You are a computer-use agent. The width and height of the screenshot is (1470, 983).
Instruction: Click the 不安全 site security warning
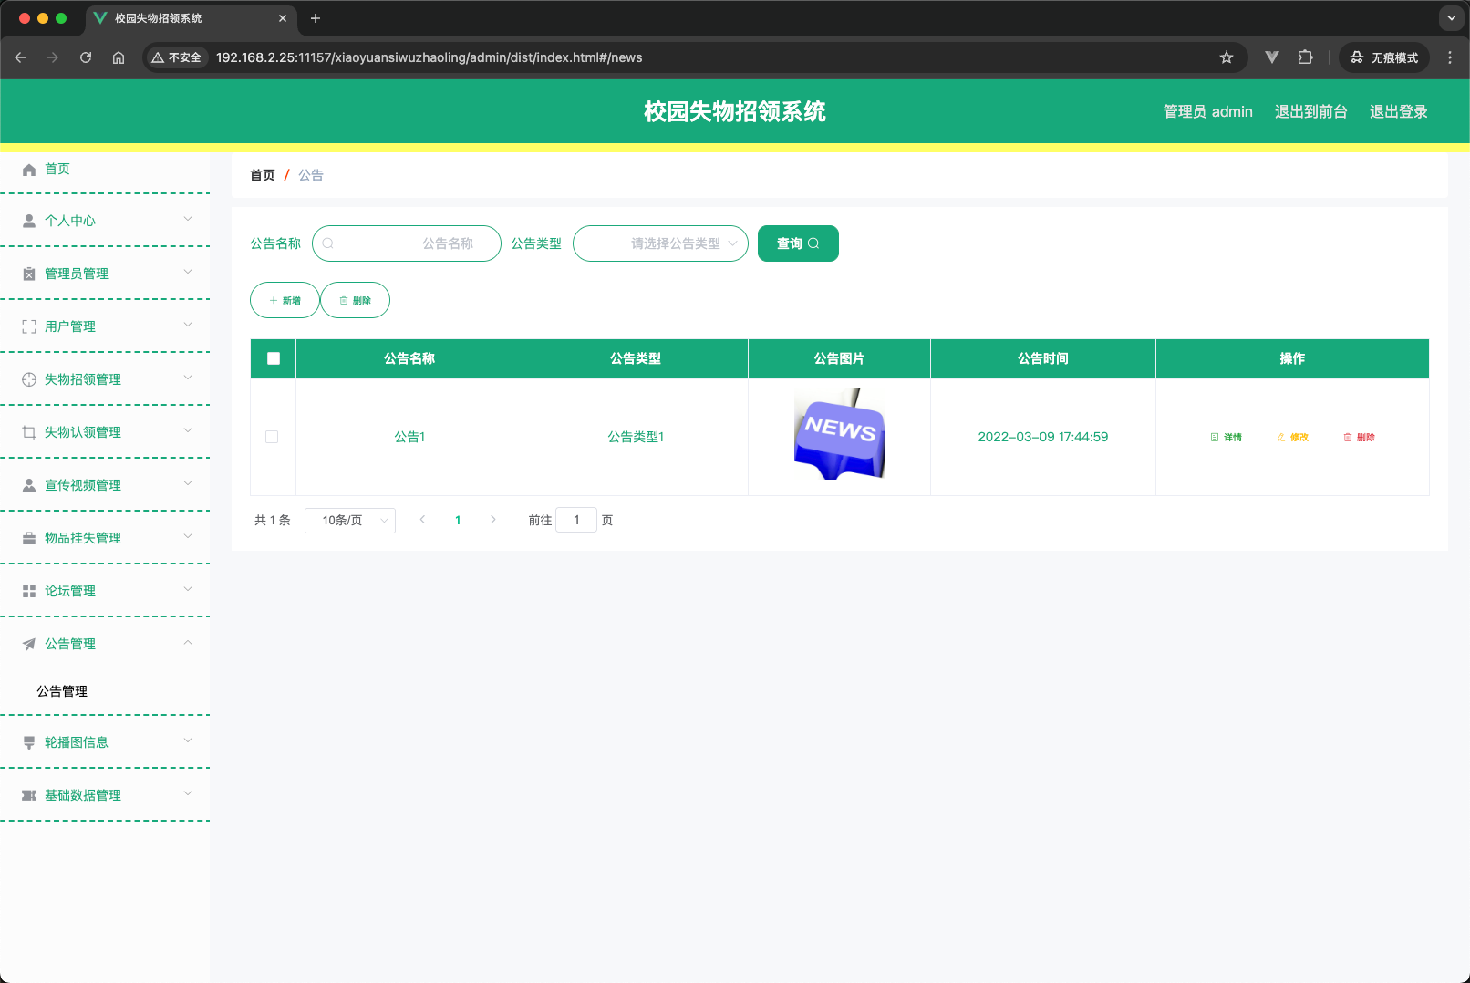(x=176, y=57)
